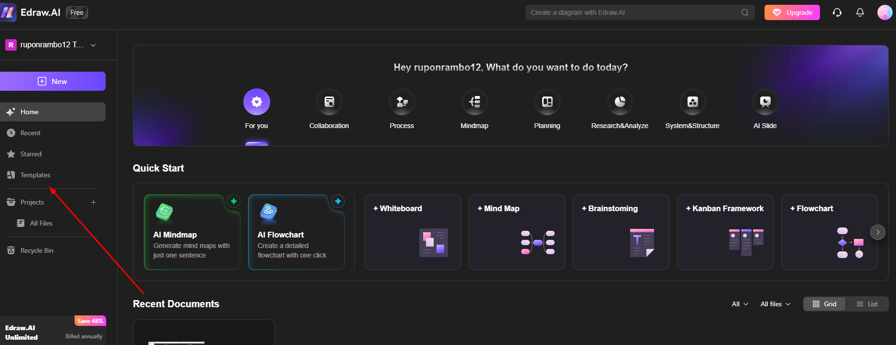Click the Mind Map node illustration
896x345 pixels.
(538, 242)
